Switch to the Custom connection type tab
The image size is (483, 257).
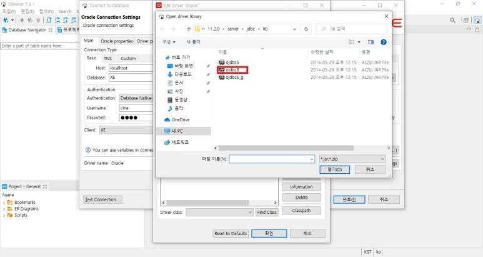pyautogui.click(x=128, y=58)
